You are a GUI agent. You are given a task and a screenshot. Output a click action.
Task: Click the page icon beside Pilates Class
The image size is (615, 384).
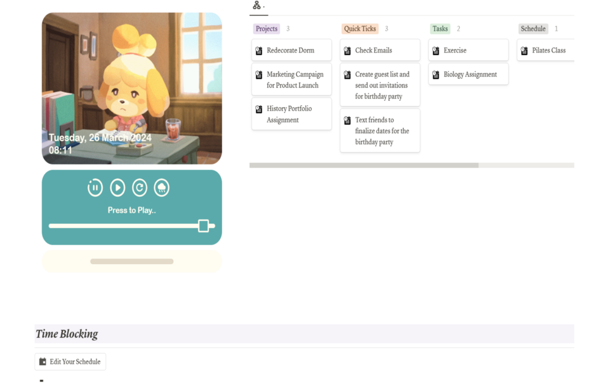point(524,51)
